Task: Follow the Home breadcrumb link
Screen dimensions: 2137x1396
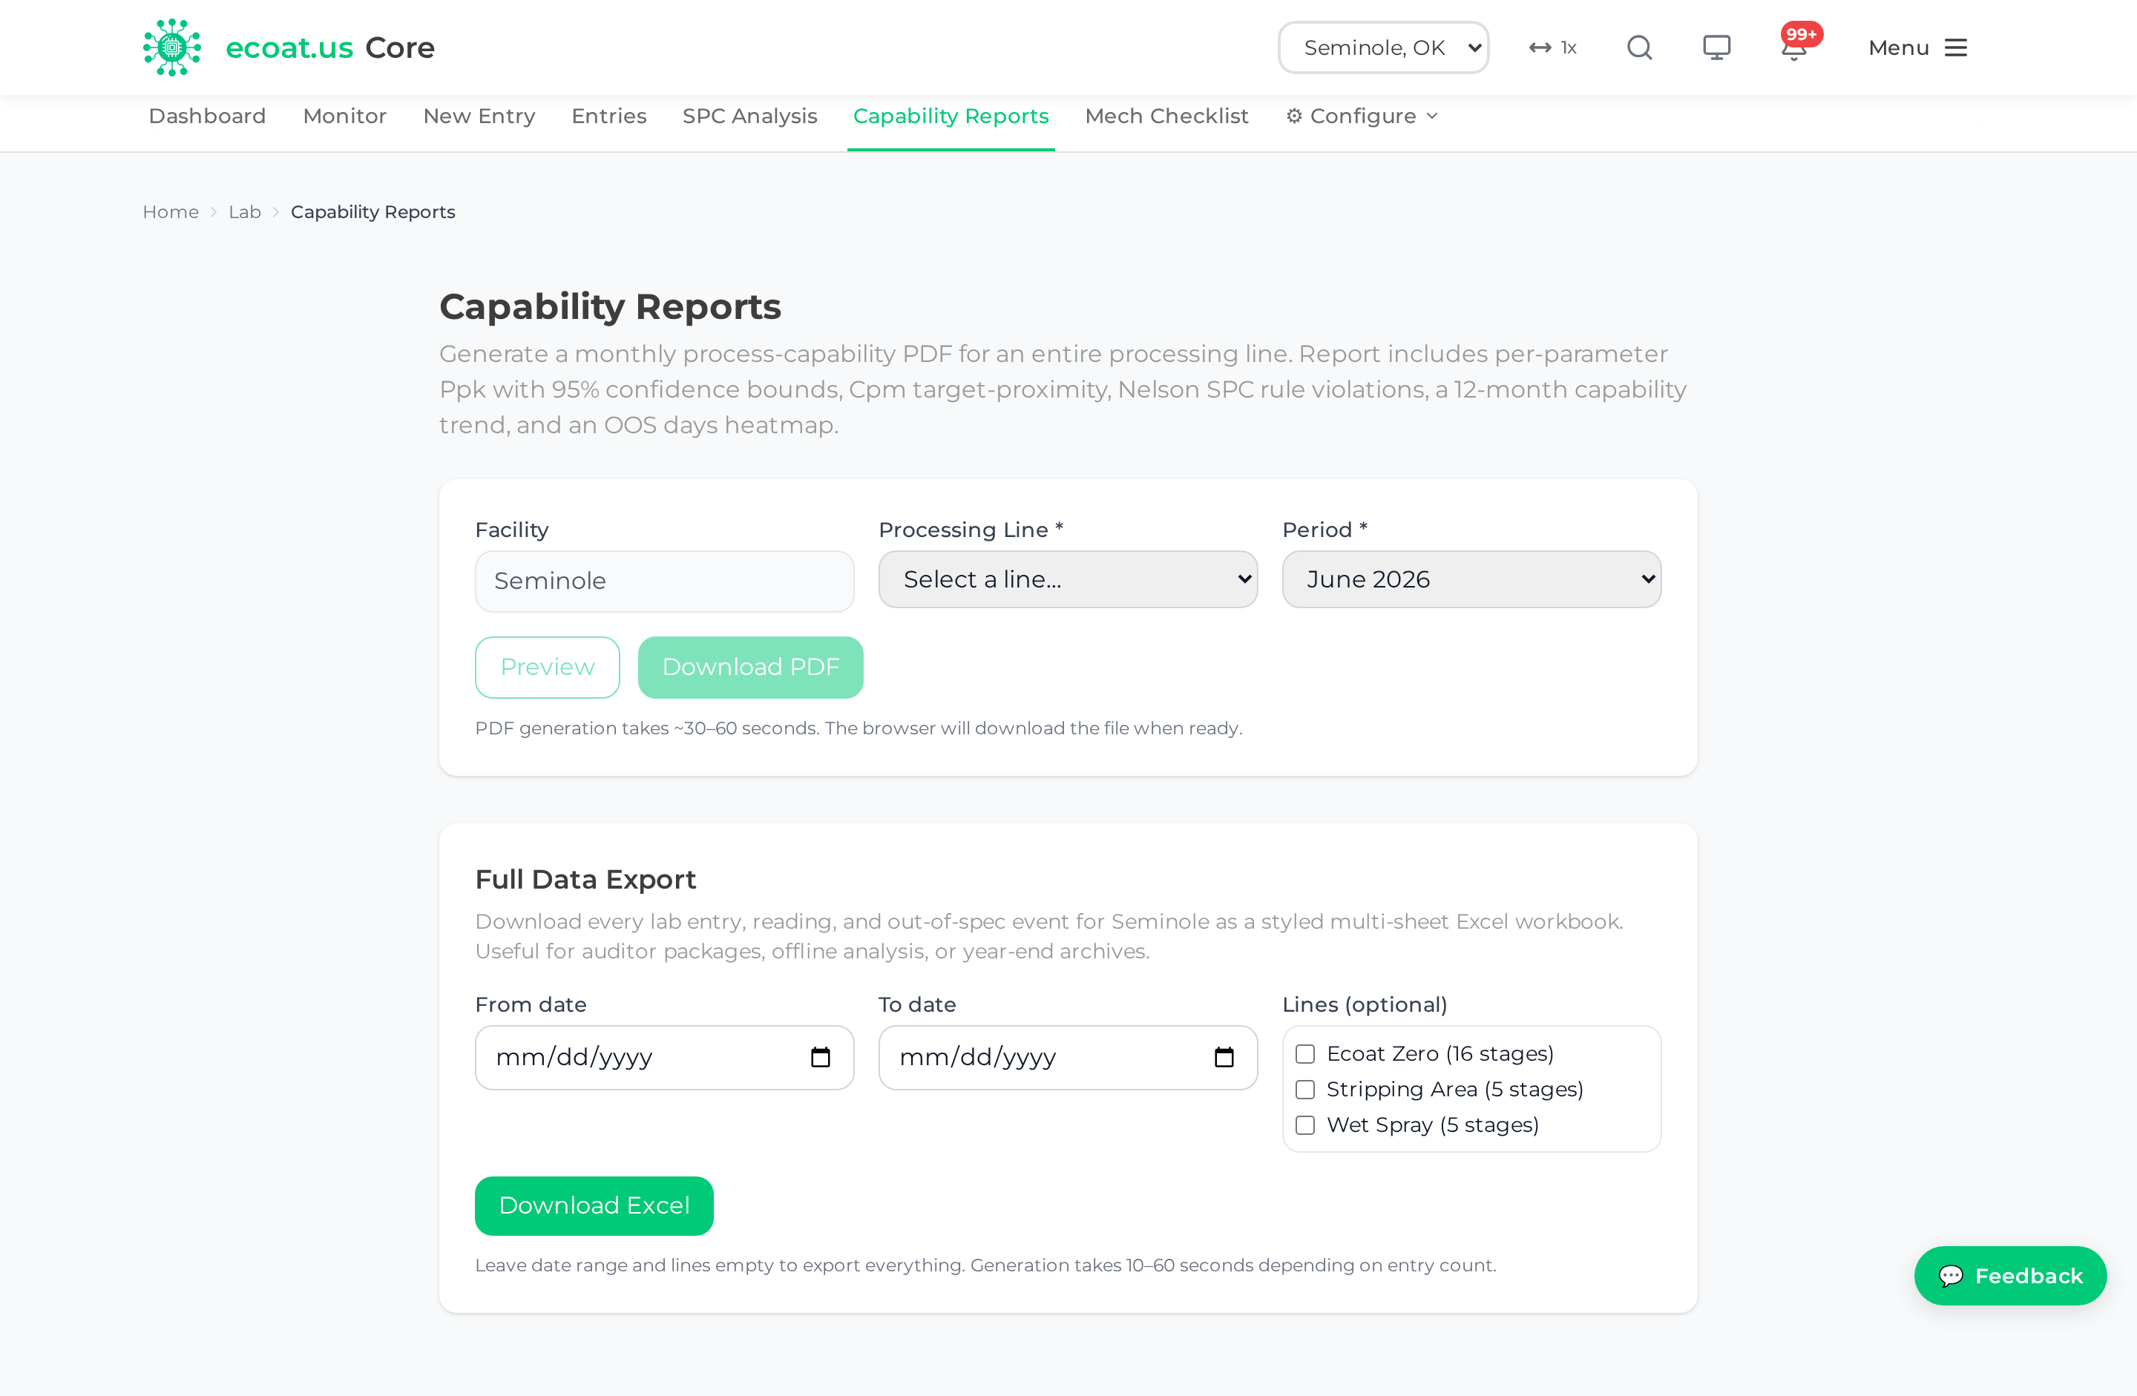Action: (171, 212)
